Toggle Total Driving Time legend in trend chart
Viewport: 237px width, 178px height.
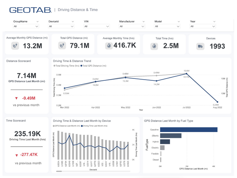pyautogui.click(x=67, y=66)
